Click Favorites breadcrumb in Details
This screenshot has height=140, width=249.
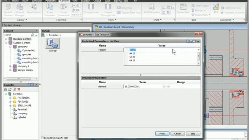tap(54, 35)
